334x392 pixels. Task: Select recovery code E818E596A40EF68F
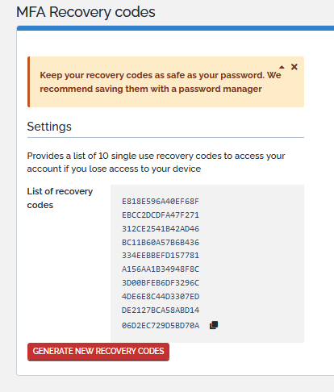point(161,202)
